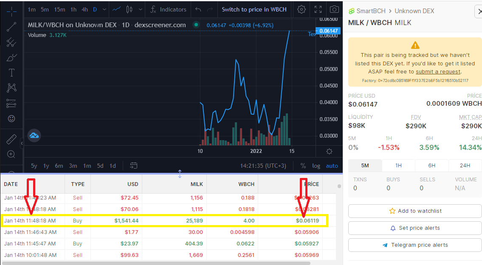Toggle percent scale mode

click(303, 166)
